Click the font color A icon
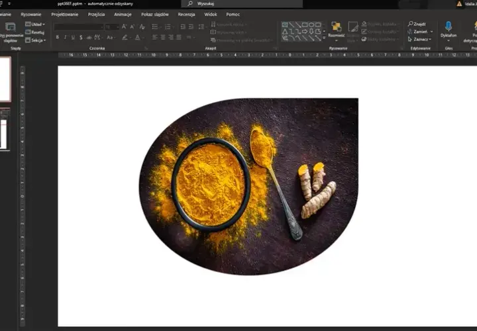 click(138, 37)
